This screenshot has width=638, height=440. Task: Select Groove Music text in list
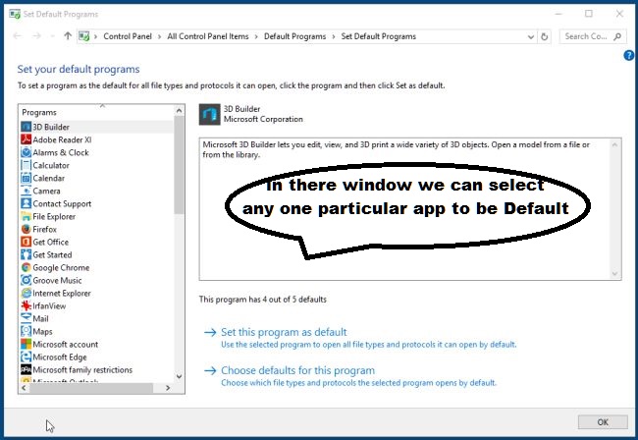(x=57, y=281)
